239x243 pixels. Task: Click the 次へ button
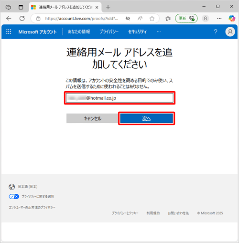146,118
